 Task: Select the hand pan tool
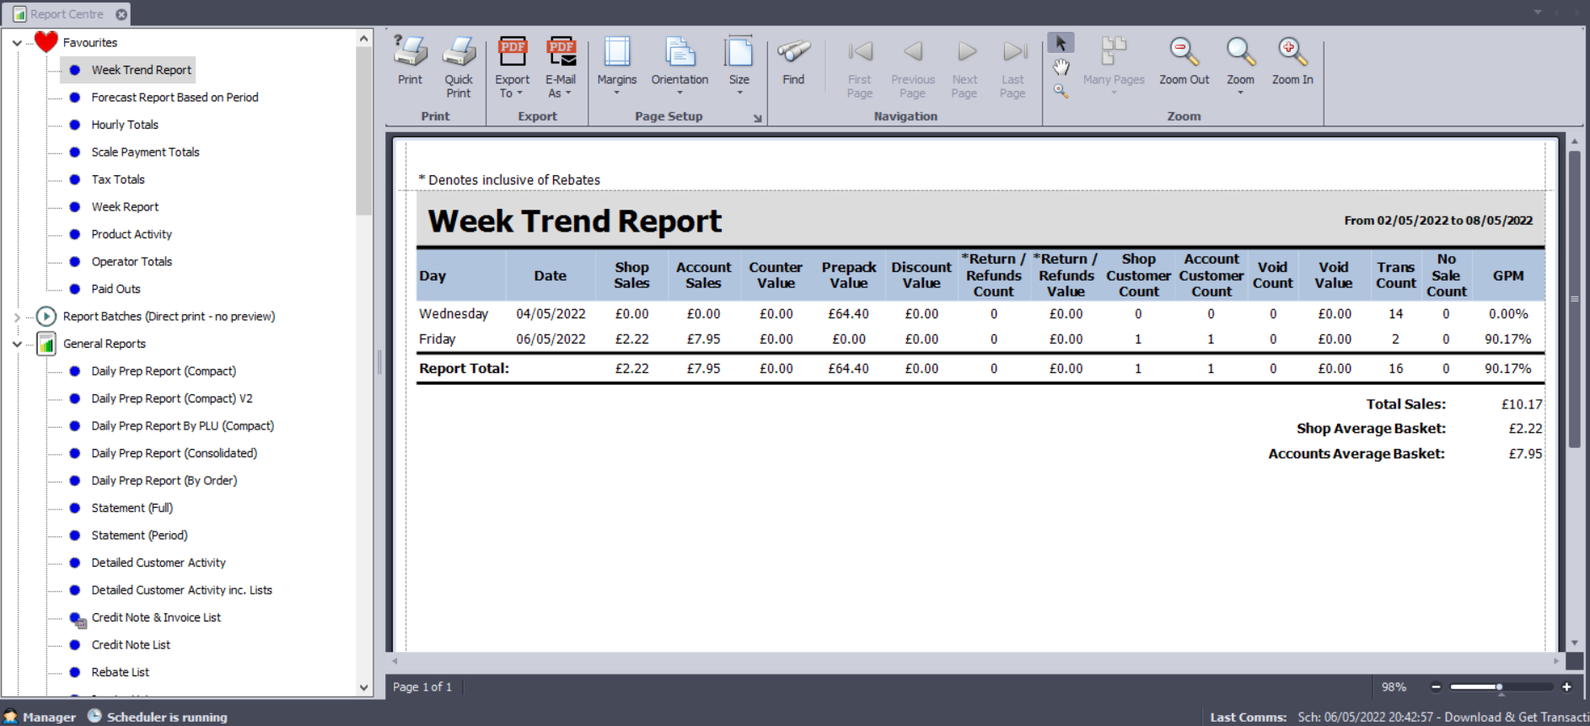coord(1061,67)
